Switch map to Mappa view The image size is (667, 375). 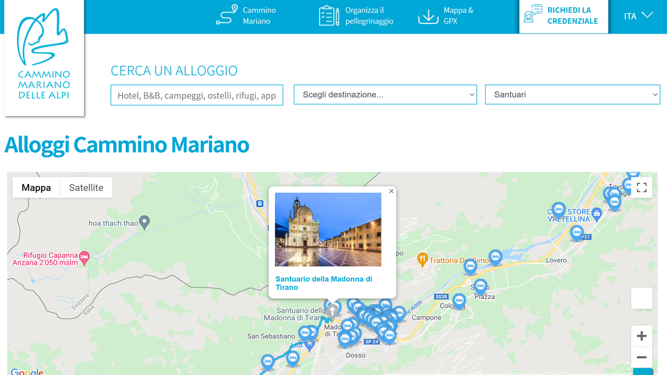tap(36, 187)
